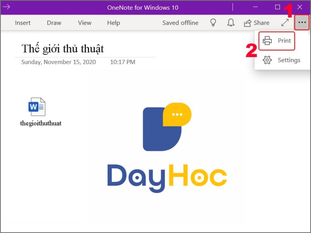
Task: Click the back arrow in the title bar
Action: pyautogui.click(x=6, y=7)
